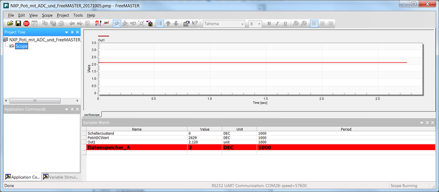Select the Schalterzustand watch variable
This screenshot has height=192, width=439.
pyautogui.click(x=101, y=133)
